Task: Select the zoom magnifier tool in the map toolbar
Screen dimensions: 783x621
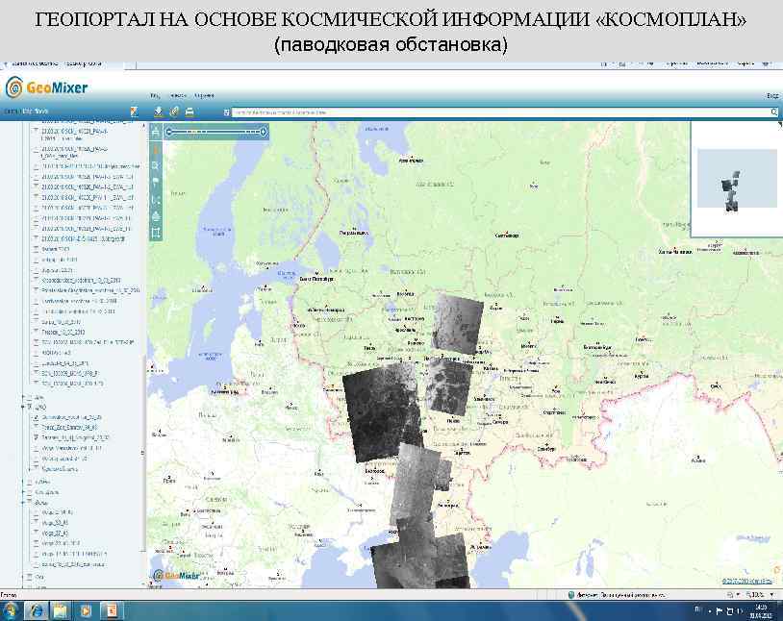Action: 156,165
